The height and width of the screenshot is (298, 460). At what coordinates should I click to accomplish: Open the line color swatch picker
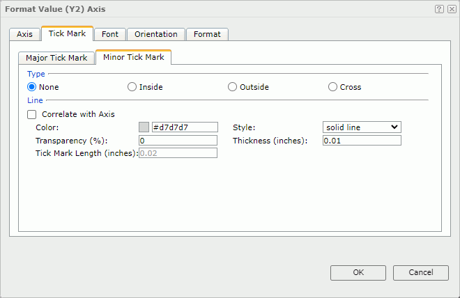(144, 127)
